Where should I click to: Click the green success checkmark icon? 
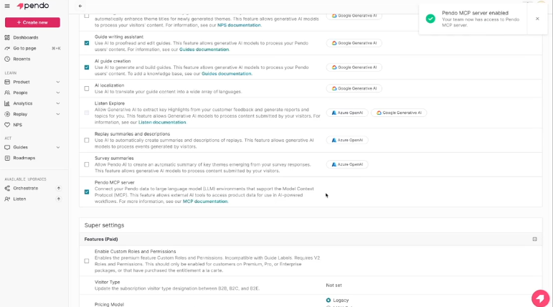(430, 19)
